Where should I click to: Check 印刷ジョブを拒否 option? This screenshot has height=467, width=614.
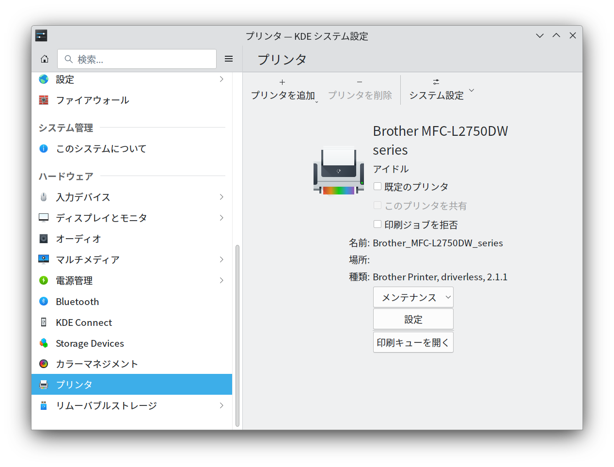[x=378, y=224]
